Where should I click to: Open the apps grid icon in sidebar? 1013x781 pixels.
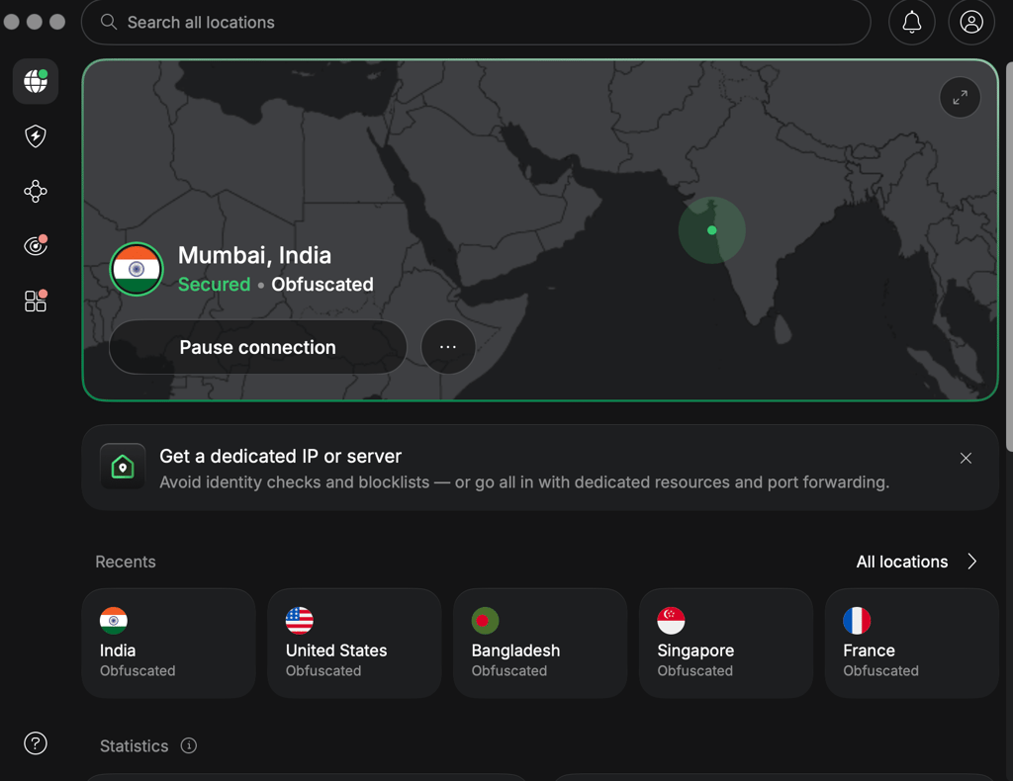click(x=36, y=301)
